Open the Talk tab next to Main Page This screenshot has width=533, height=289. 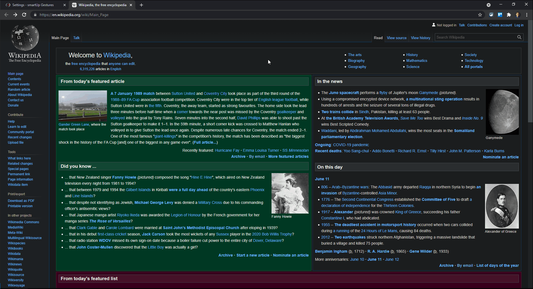click(77, 38)
